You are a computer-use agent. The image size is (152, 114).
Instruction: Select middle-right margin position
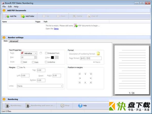pyautogui.click(x=91, y=78)
